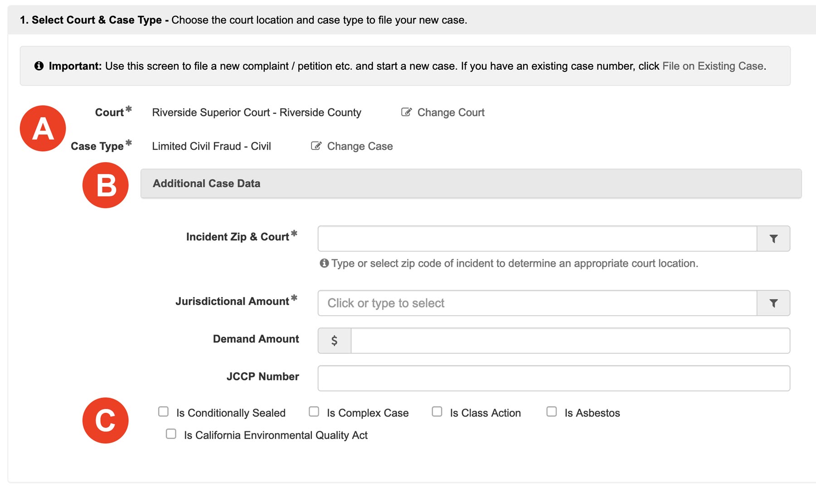Check Is Conditionally Sealed
Viewport: 816px width, 489px height.
[x=163, y=411]
